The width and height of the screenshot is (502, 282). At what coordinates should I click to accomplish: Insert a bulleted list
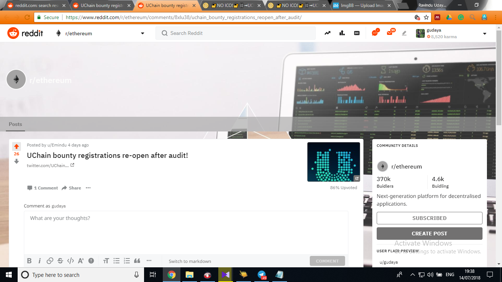pos(116,261)
